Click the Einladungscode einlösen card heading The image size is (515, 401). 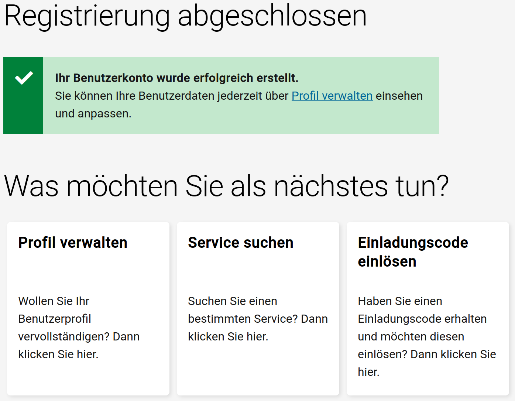(412, 252)
